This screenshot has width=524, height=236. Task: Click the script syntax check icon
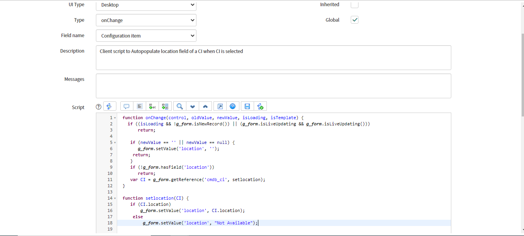[x=260, y=106]
